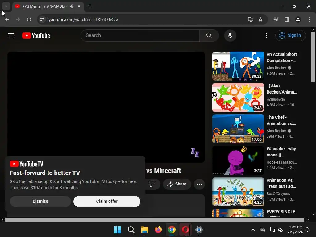This screenshot has height=237, width=316.
Task: Open the tab search dropdown
Action: (x=6, y=6)
